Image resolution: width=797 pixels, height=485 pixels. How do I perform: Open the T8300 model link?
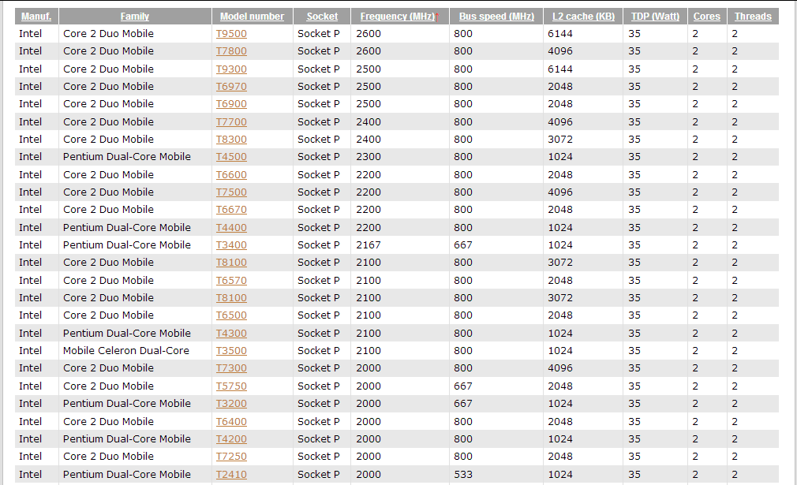click(x=231, y=139)
